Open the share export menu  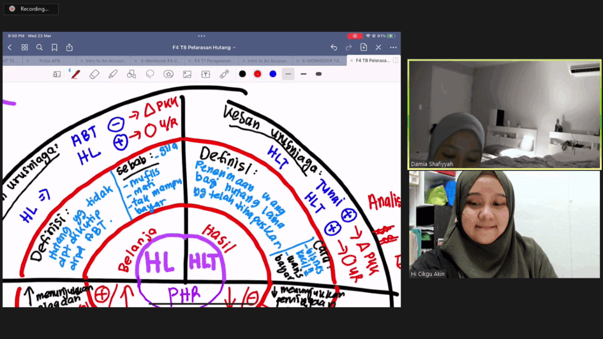[x=69, y=48]
